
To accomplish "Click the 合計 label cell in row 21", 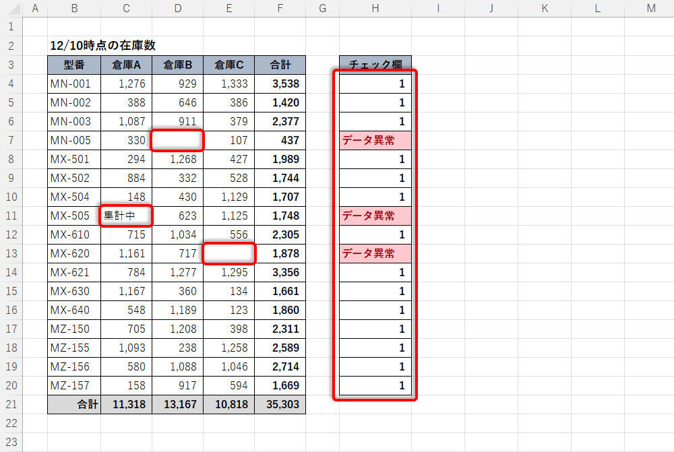I will [74, 404].
